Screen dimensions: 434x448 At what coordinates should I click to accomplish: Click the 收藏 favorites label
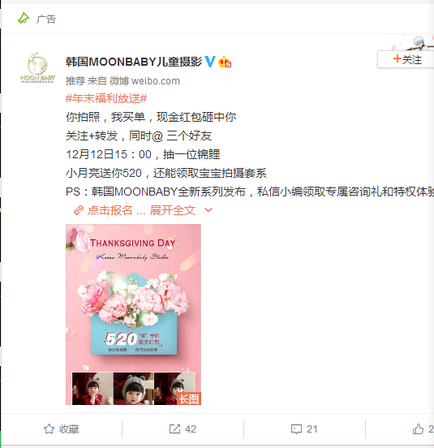(69, 429)
